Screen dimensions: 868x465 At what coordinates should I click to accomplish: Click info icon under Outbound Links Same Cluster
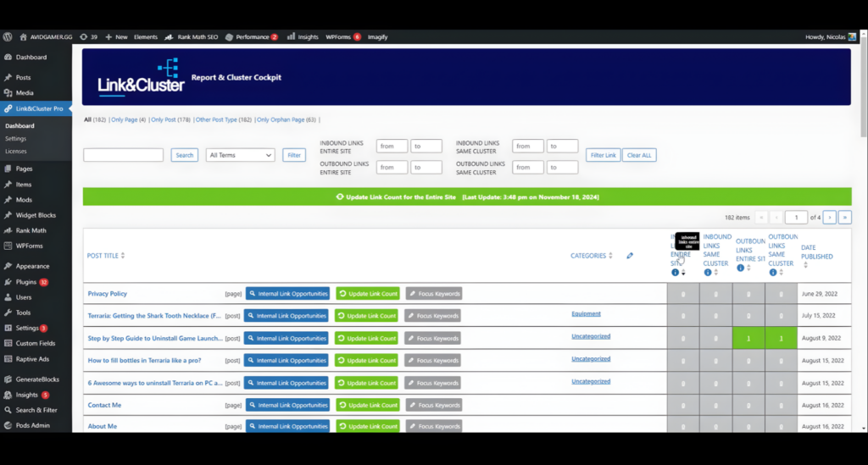[x=772, y=273]
